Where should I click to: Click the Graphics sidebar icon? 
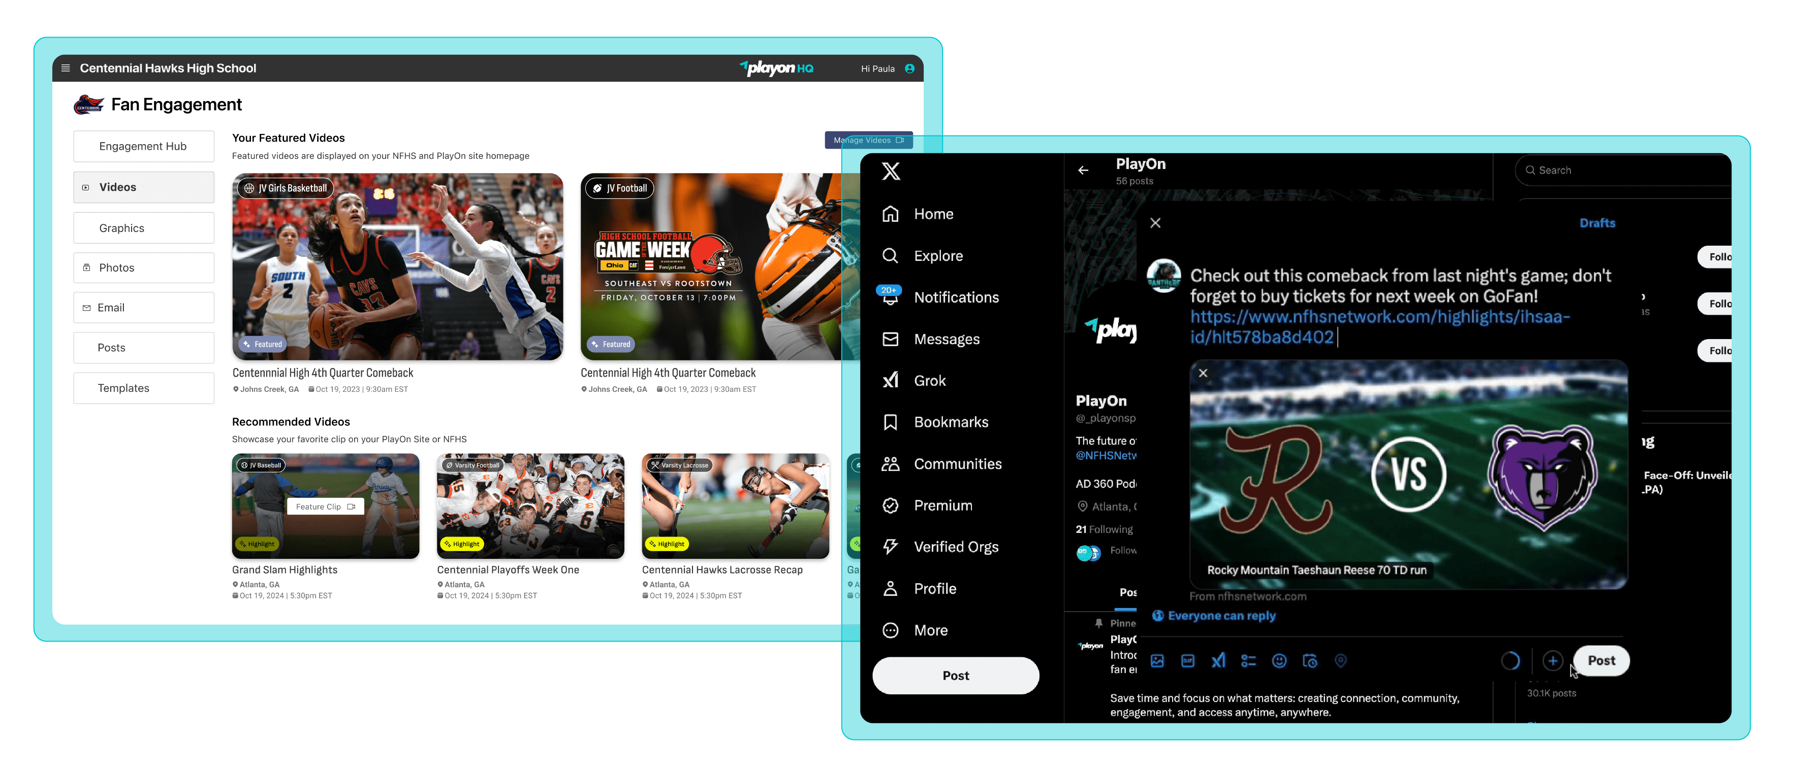click(x=121, y=227)
